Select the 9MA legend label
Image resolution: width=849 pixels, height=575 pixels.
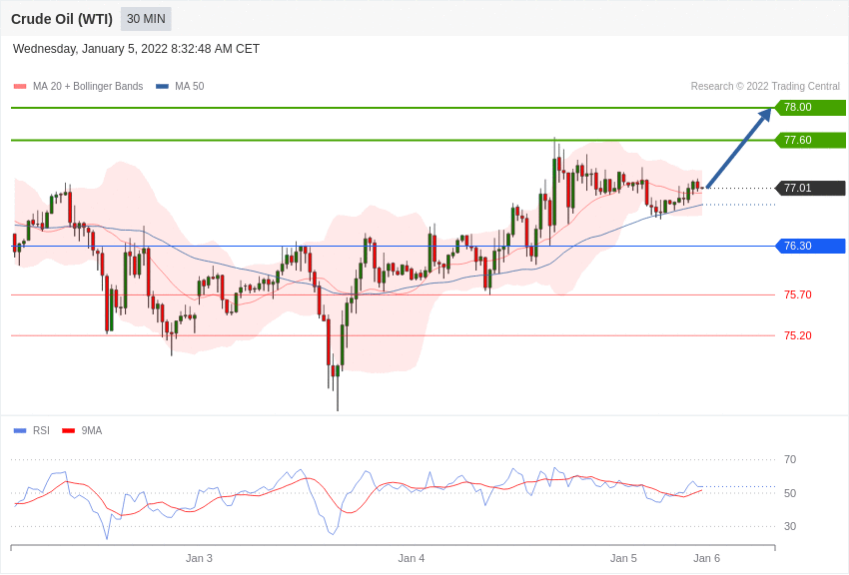(x=92, y=430)
